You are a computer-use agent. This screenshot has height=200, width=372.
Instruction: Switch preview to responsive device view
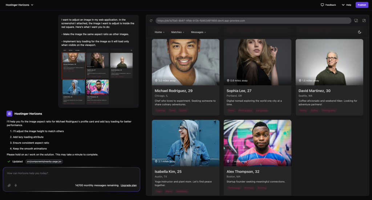pos(356,21)
